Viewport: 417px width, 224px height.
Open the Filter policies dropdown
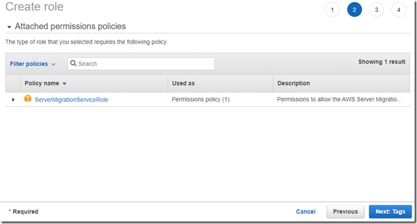[33, 64]
